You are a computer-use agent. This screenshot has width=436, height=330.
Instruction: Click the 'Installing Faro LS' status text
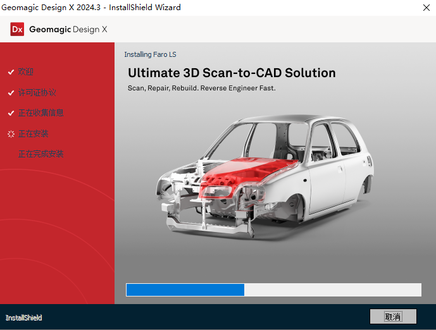150,54
